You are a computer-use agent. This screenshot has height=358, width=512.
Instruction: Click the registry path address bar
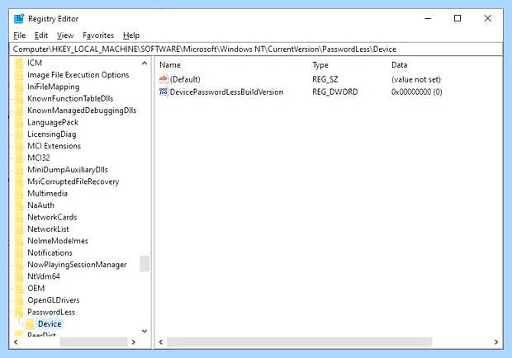(256, 49)
